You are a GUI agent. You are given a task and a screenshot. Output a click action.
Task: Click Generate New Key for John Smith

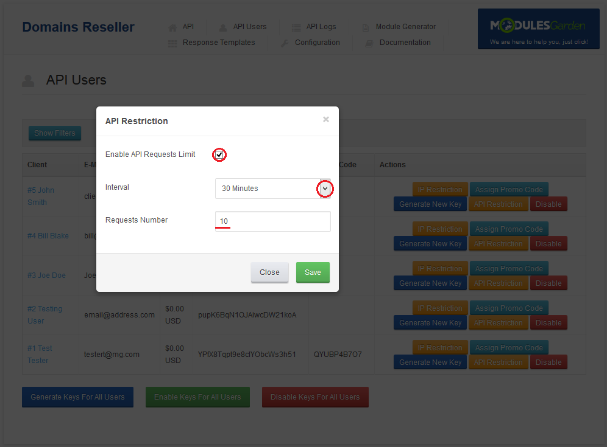tap(430, 204)
